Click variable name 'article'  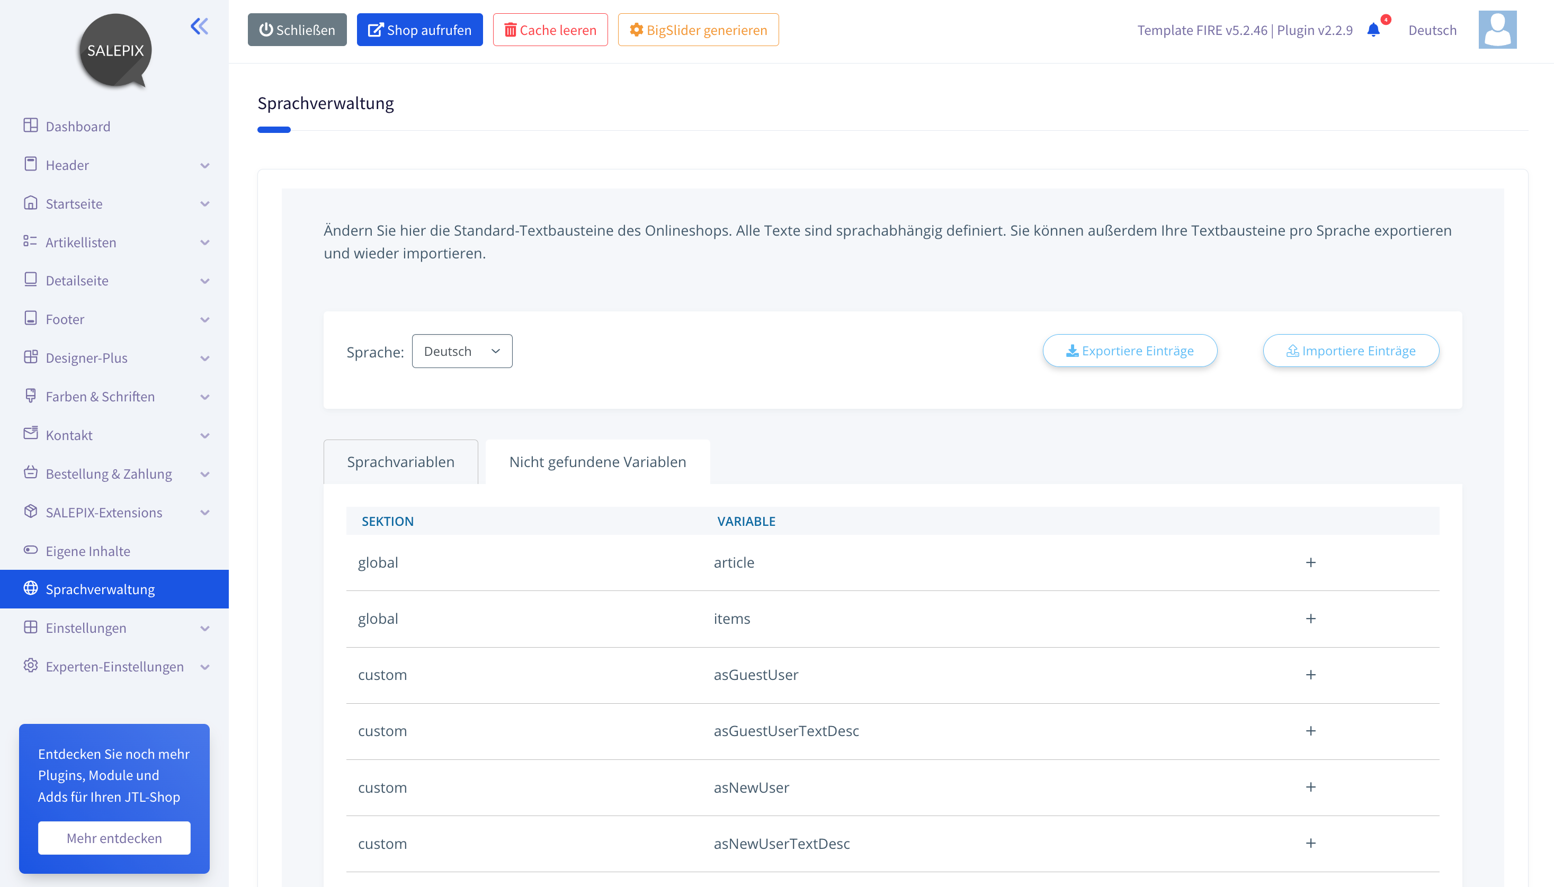click(734, 562)
